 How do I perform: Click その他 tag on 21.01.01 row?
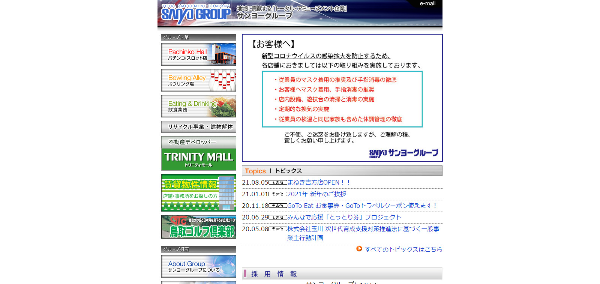(278, 194)
